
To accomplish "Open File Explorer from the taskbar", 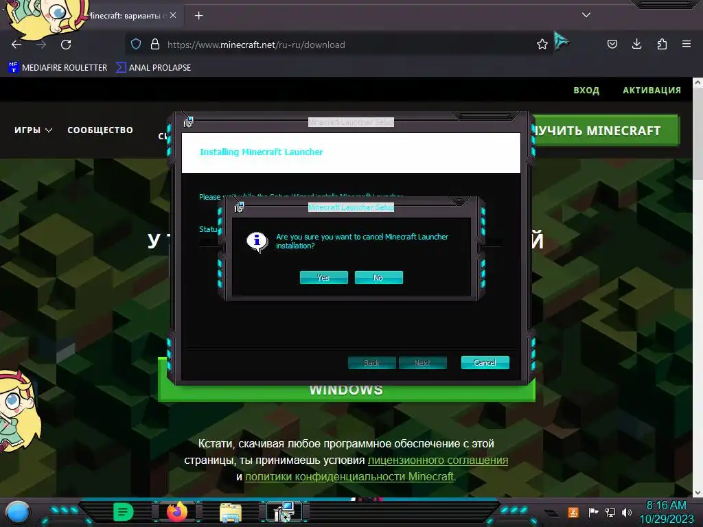I will tap(231, 513).
